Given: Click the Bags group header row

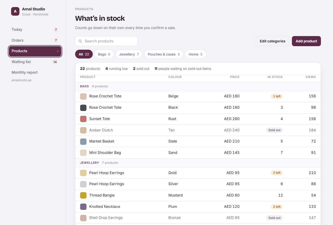Looking at the screenshot, I should point(198,86).
